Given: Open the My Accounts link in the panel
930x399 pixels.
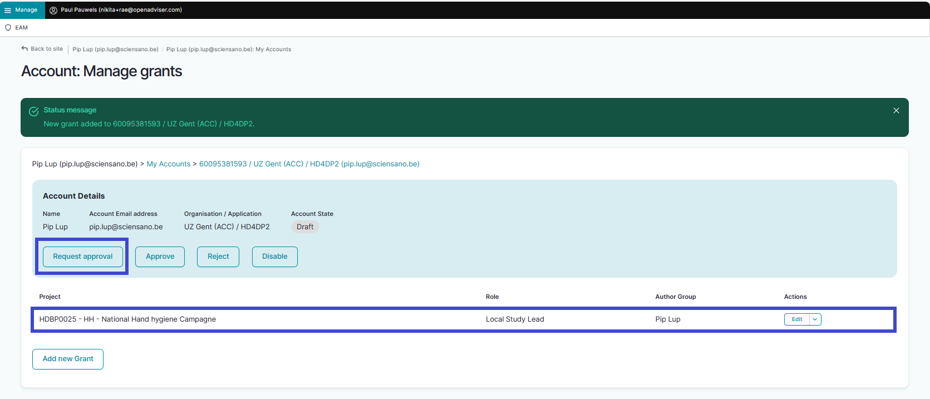Looking at the screenshot, I should tap(168, 164).
